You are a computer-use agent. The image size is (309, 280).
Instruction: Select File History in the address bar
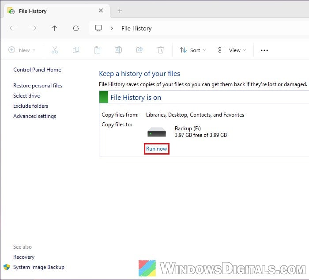(x=136, y=28)
